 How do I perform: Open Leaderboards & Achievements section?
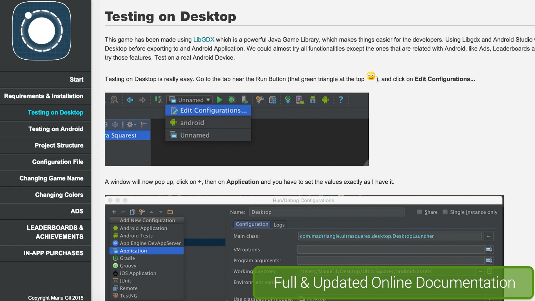[45, 232]
